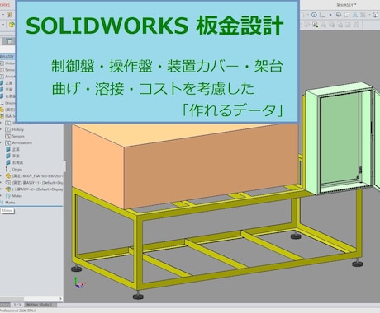380x313 pixels.
Task: Click the fully visible Origin row
Action: point(14,169)
